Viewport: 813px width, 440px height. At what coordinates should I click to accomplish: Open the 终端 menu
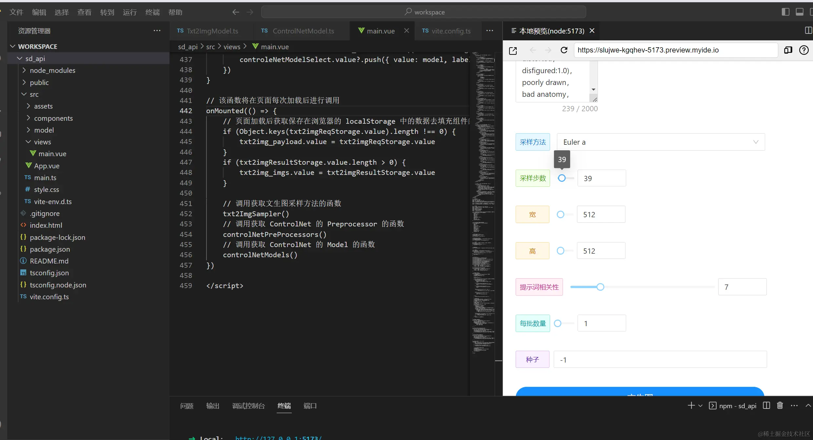pos(152,12)
